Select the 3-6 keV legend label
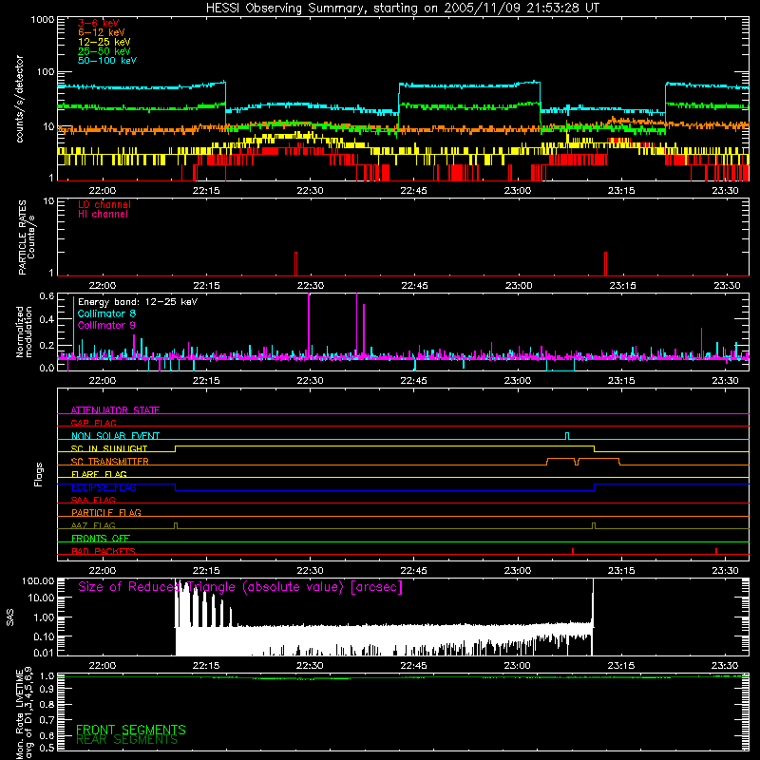This screenshot has height=760, width=760. tap(99, 23)
